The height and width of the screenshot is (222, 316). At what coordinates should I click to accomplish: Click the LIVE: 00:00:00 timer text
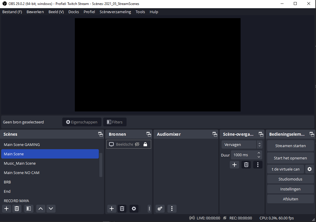pyautogui.click(x=208, y=218)
